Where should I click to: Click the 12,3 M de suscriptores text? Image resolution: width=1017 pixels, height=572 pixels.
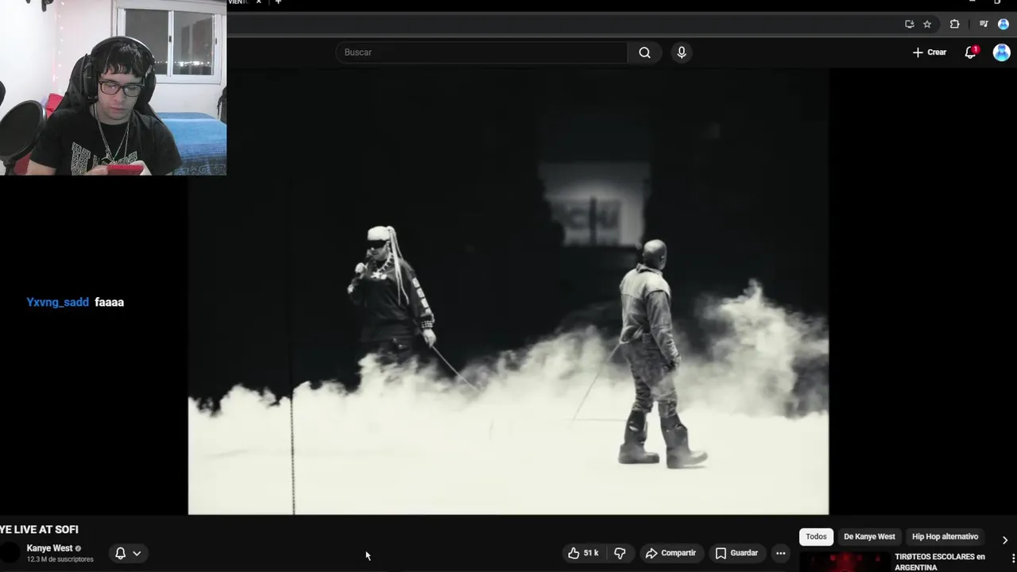[x=60, y=559]
